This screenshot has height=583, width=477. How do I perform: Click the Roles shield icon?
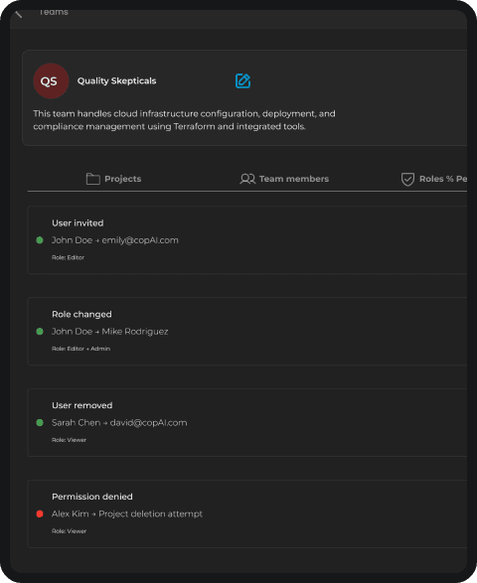407,179
